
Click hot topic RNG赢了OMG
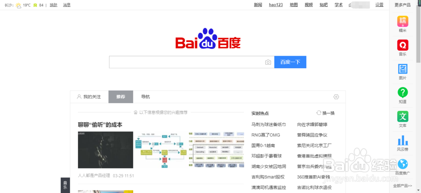[266, 135]
